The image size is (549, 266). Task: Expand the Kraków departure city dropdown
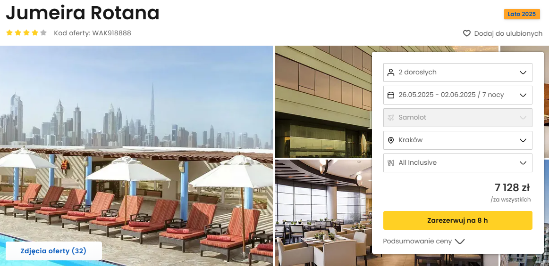coord(457,140)
